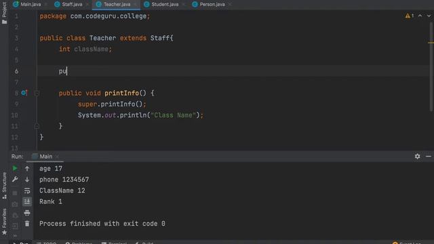Click line number 10 in gutter
434x244 pixels.
coord(15,115)
